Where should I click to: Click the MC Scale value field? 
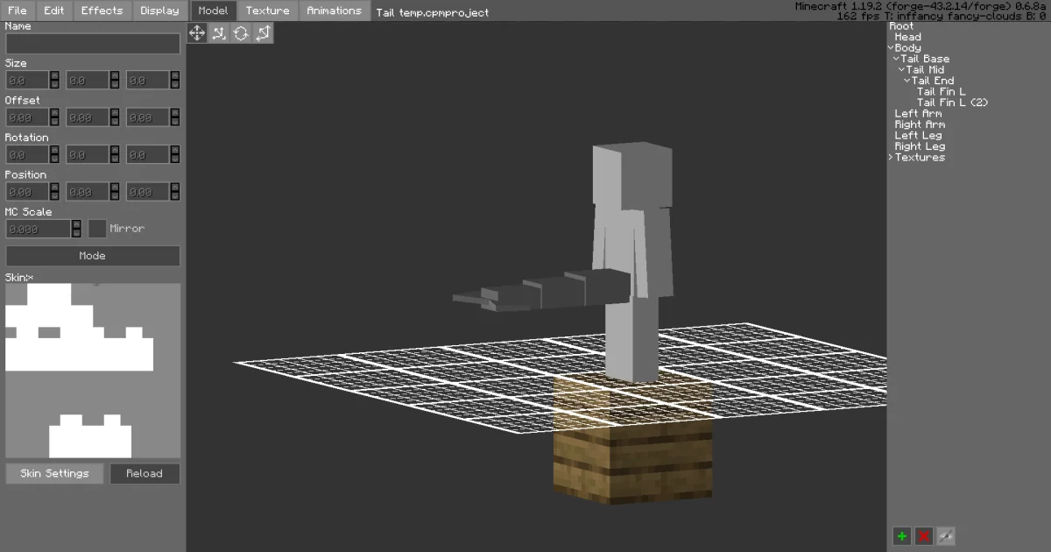click(39, 229)
